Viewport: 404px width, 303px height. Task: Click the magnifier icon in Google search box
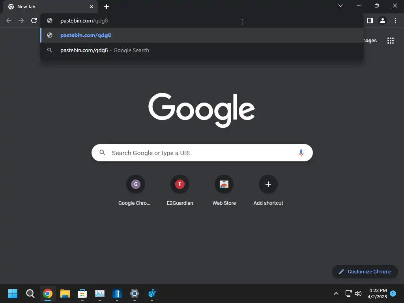coord(102,153)
